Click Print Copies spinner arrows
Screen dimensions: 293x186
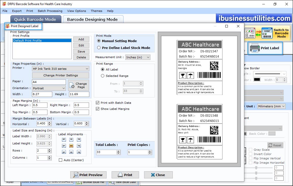[150, 152]
